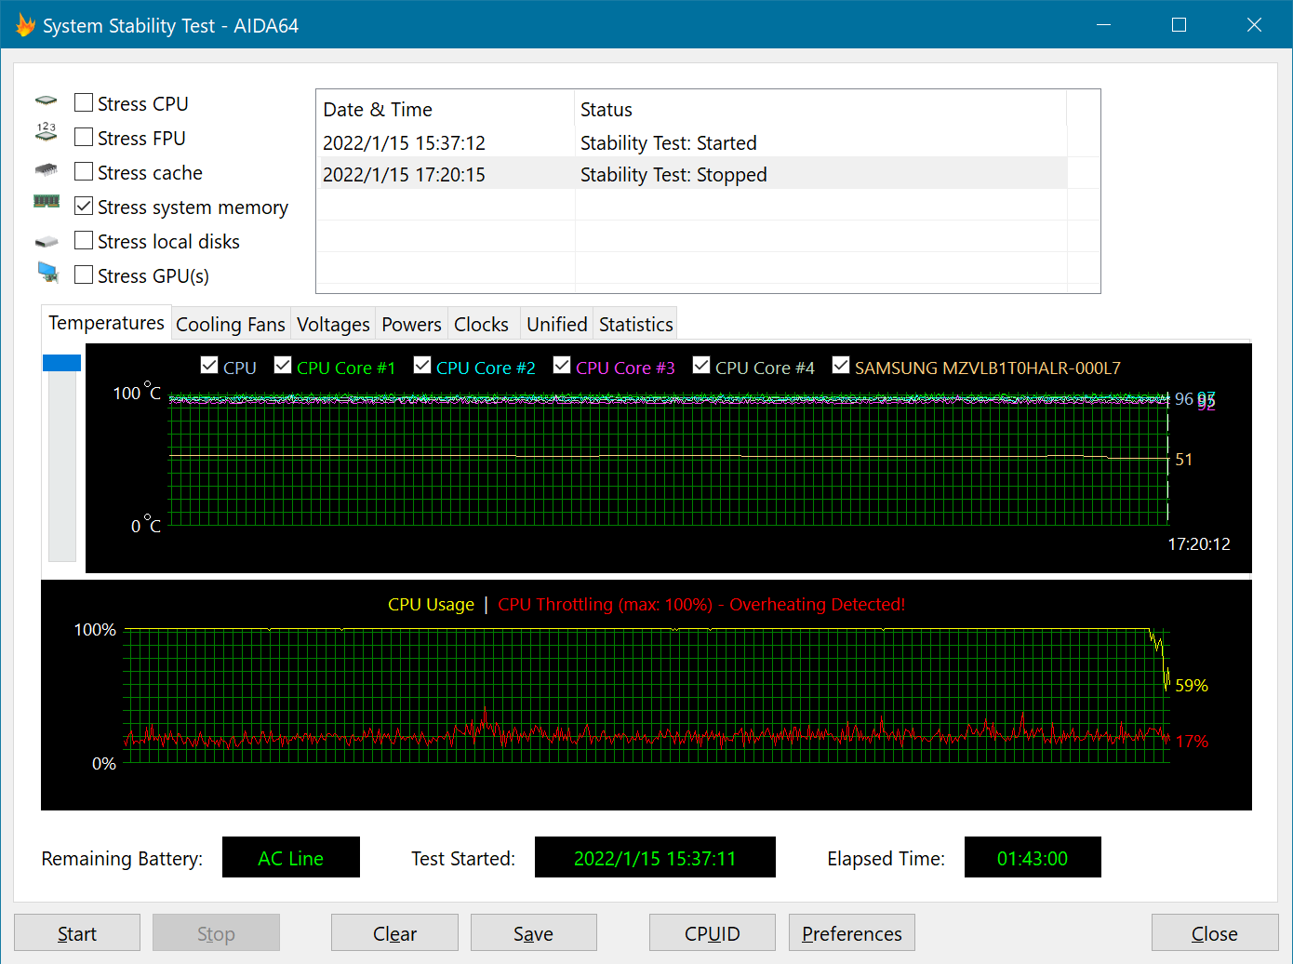
Task: Click the AC Line battery status field
Action: (291, 857)
